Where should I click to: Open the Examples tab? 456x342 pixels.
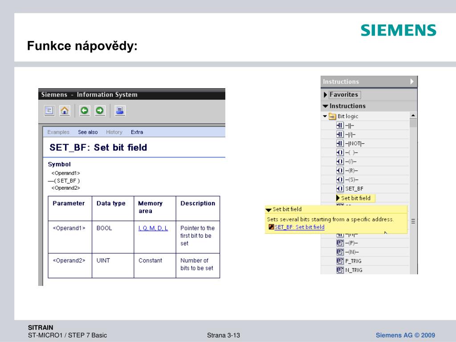[x=58, y=132]
